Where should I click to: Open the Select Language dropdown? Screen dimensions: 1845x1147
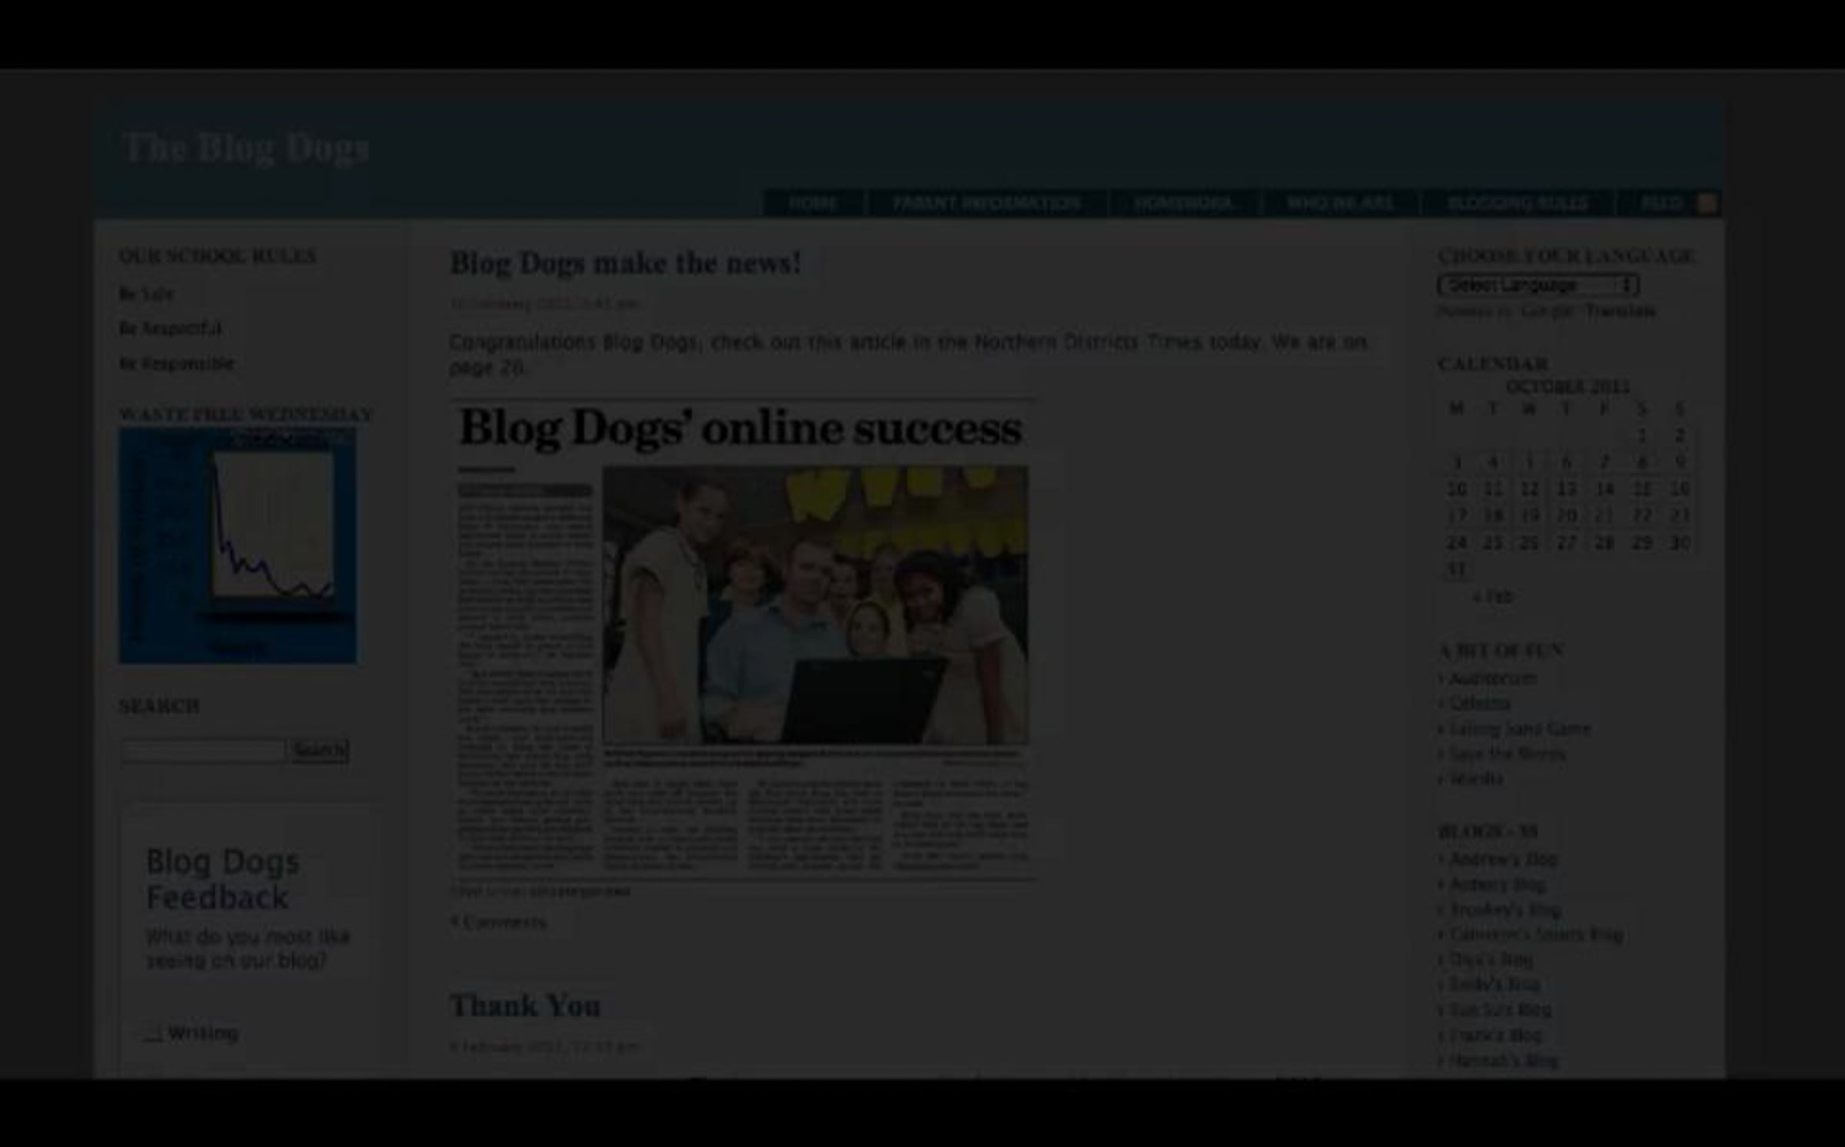1537,285
